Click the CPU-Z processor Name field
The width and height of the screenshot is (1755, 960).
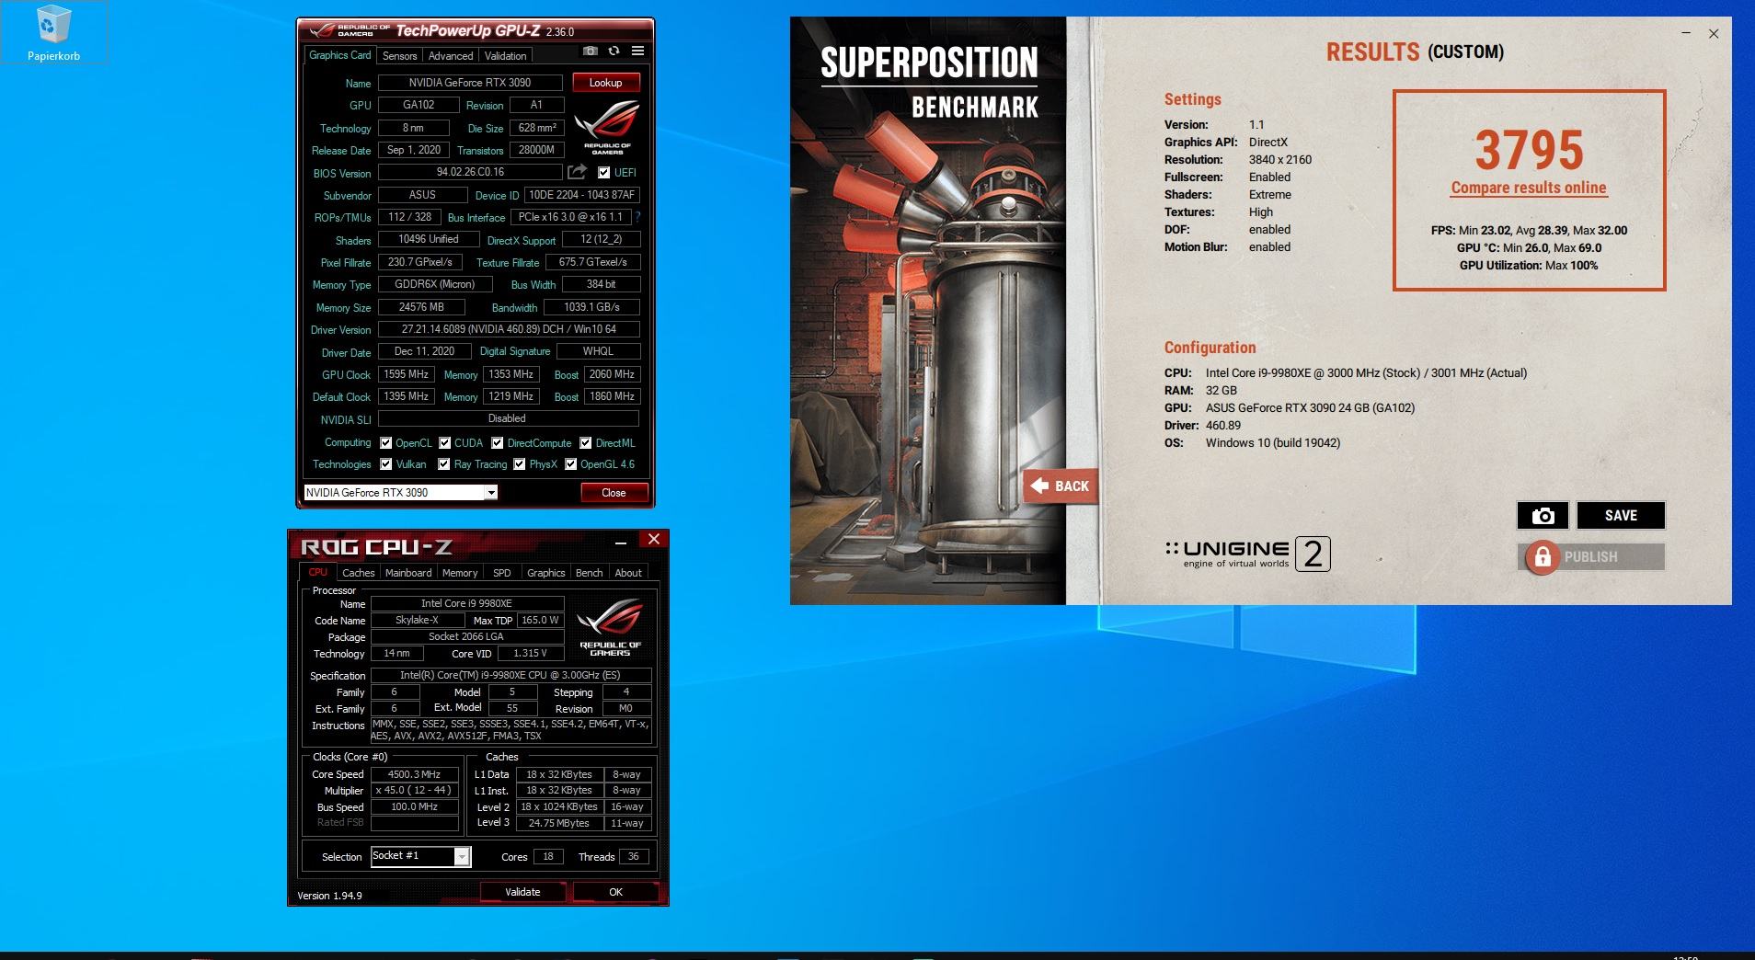click(467, 603)
